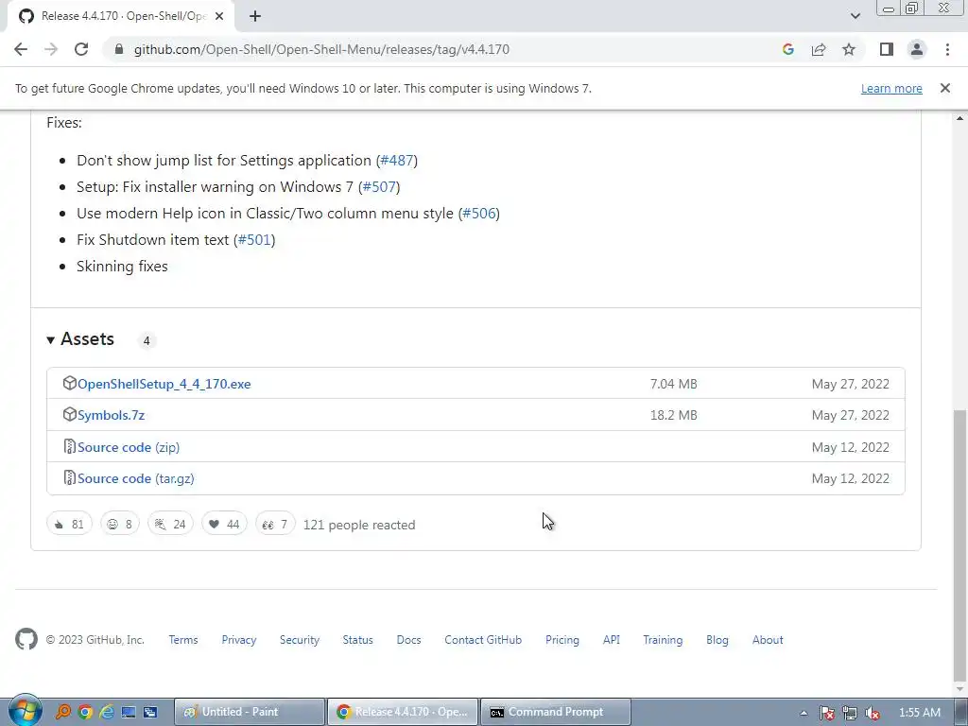The height and width of the screenshot is (726, 968).
Task: Click the package icon beside Symbols.7z
Action: (x=69, y=415)
